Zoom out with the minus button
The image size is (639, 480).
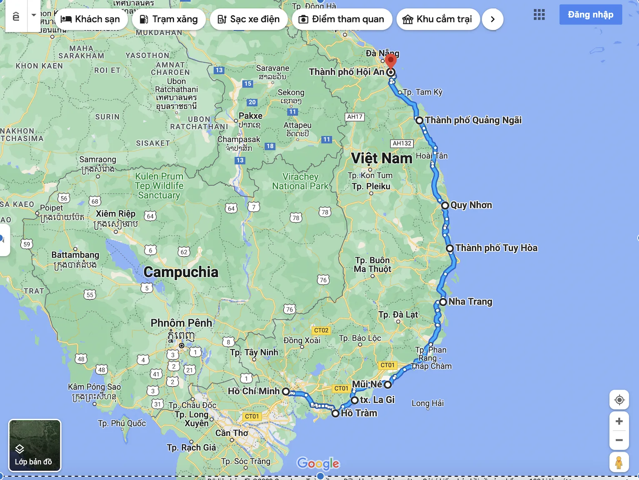pos(619,440)
